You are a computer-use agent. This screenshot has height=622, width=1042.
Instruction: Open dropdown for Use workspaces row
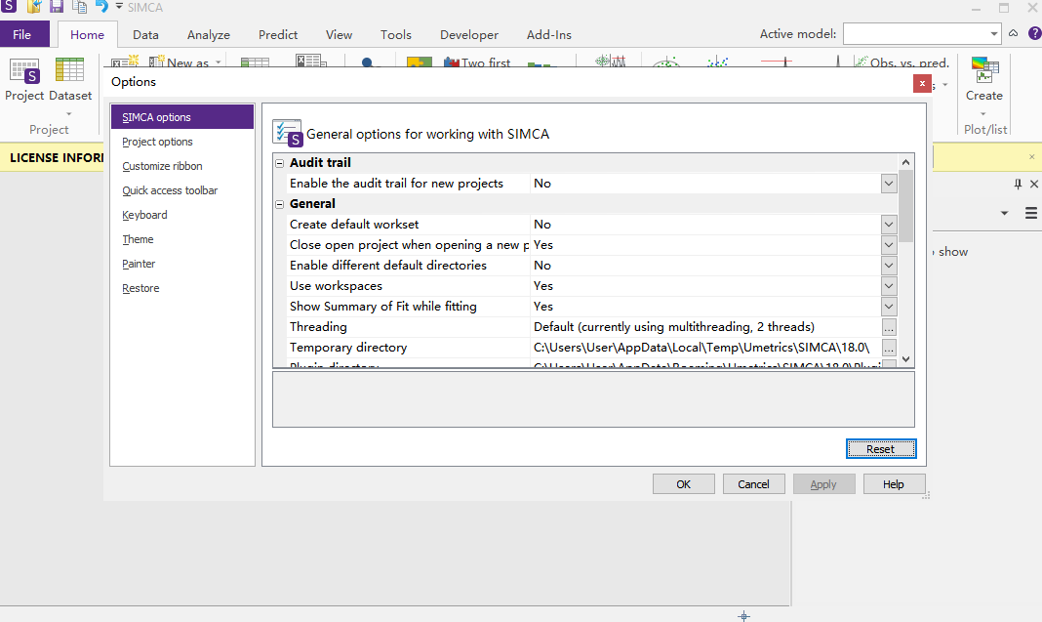889,286
